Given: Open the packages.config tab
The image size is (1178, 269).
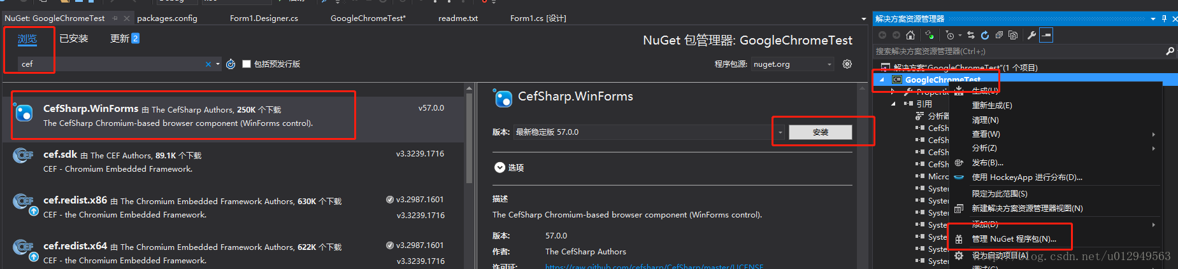Looking at the screenshot, I should click(x=167, y=18).
